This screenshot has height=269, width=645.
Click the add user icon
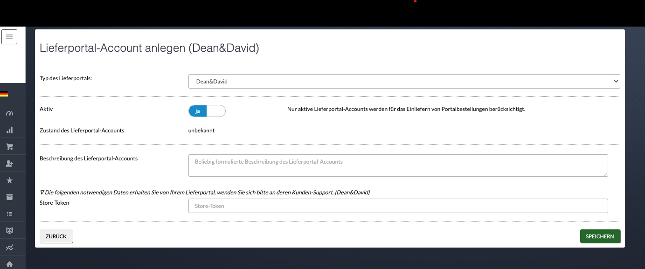point(9,164)
